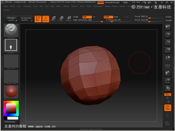Click the Zoom magnifier navigation icon
175x131 pixels.
coord(167,35)
